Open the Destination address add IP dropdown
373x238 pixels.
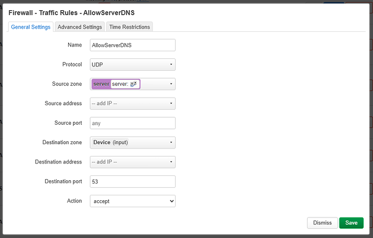pos(132,162)
